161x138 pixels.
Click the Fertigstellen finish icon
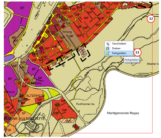click(x=108, y=53)
